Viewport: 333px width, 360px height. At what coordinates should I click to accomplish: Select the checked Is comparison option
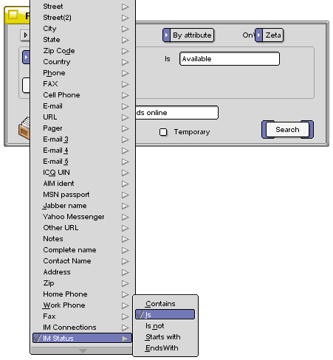(x=165, y=314)
